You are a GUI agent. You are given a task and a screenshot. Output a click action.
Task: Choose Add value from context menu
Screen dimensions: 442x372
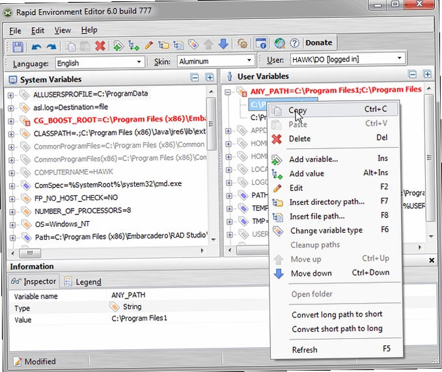[x=335, y=174]
